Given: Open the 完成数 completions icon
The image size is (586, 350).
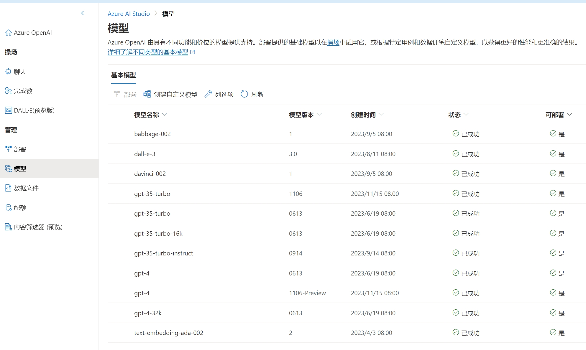Looking at the screenshot, I should 8,91.
